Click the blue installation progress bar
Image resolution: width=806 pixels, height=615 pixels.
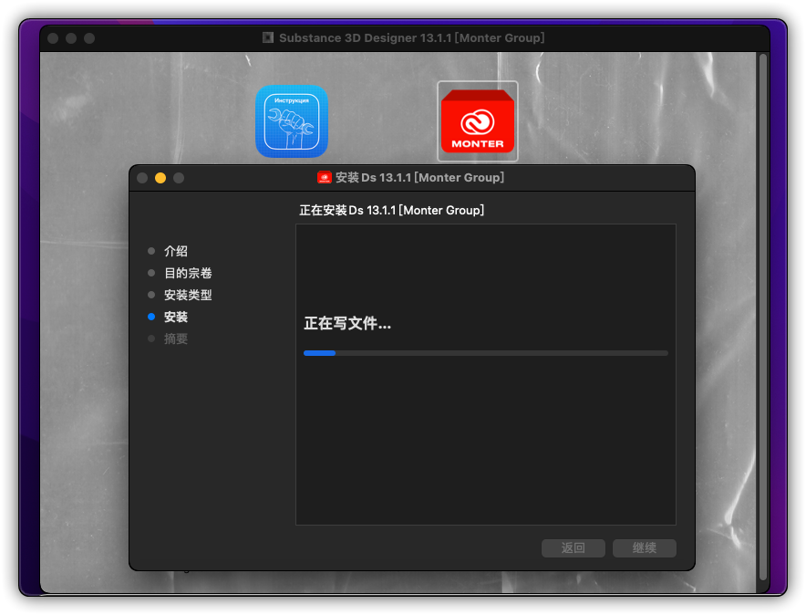[486, 353]
